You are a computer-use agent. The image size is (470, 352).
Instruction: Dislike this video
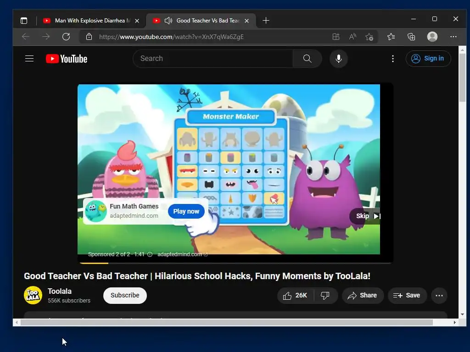coord(325,296)
